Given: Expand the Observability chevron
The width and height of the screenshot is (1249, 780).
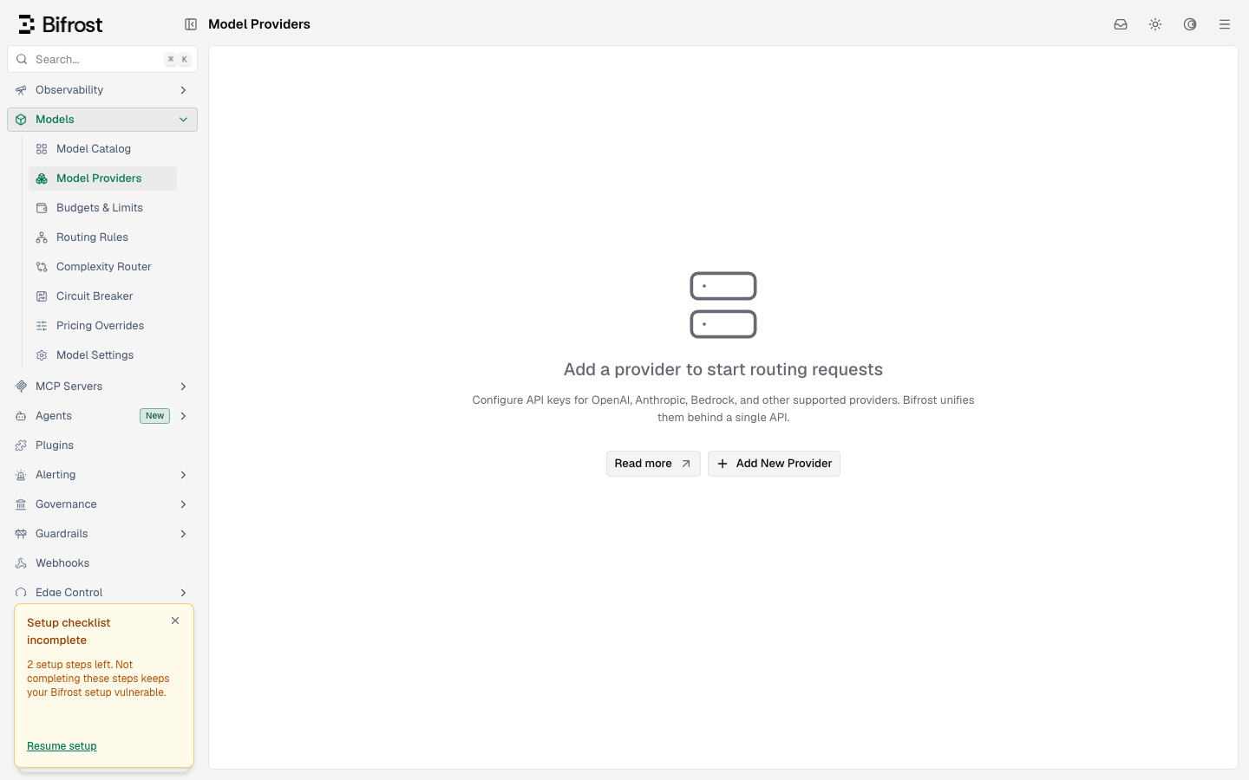Looking at the screenshot, I should click(x=183, y=90).
